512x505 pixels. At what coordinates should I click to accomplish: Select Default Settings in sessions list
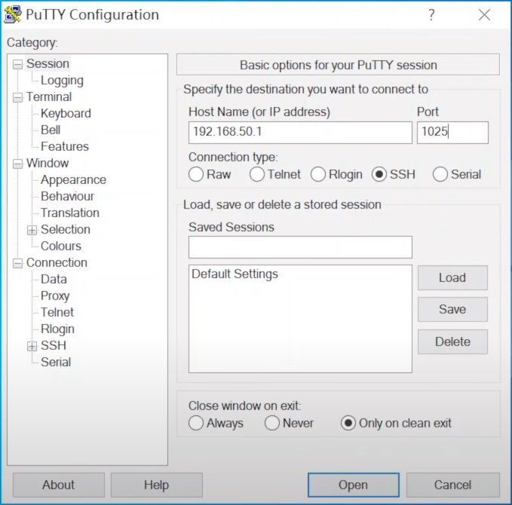(x=235, y=274)
